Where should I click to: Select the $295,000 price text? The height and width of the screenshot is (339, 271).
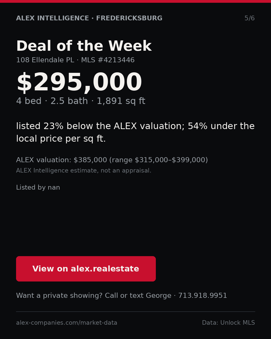click(x=79, y=83)
